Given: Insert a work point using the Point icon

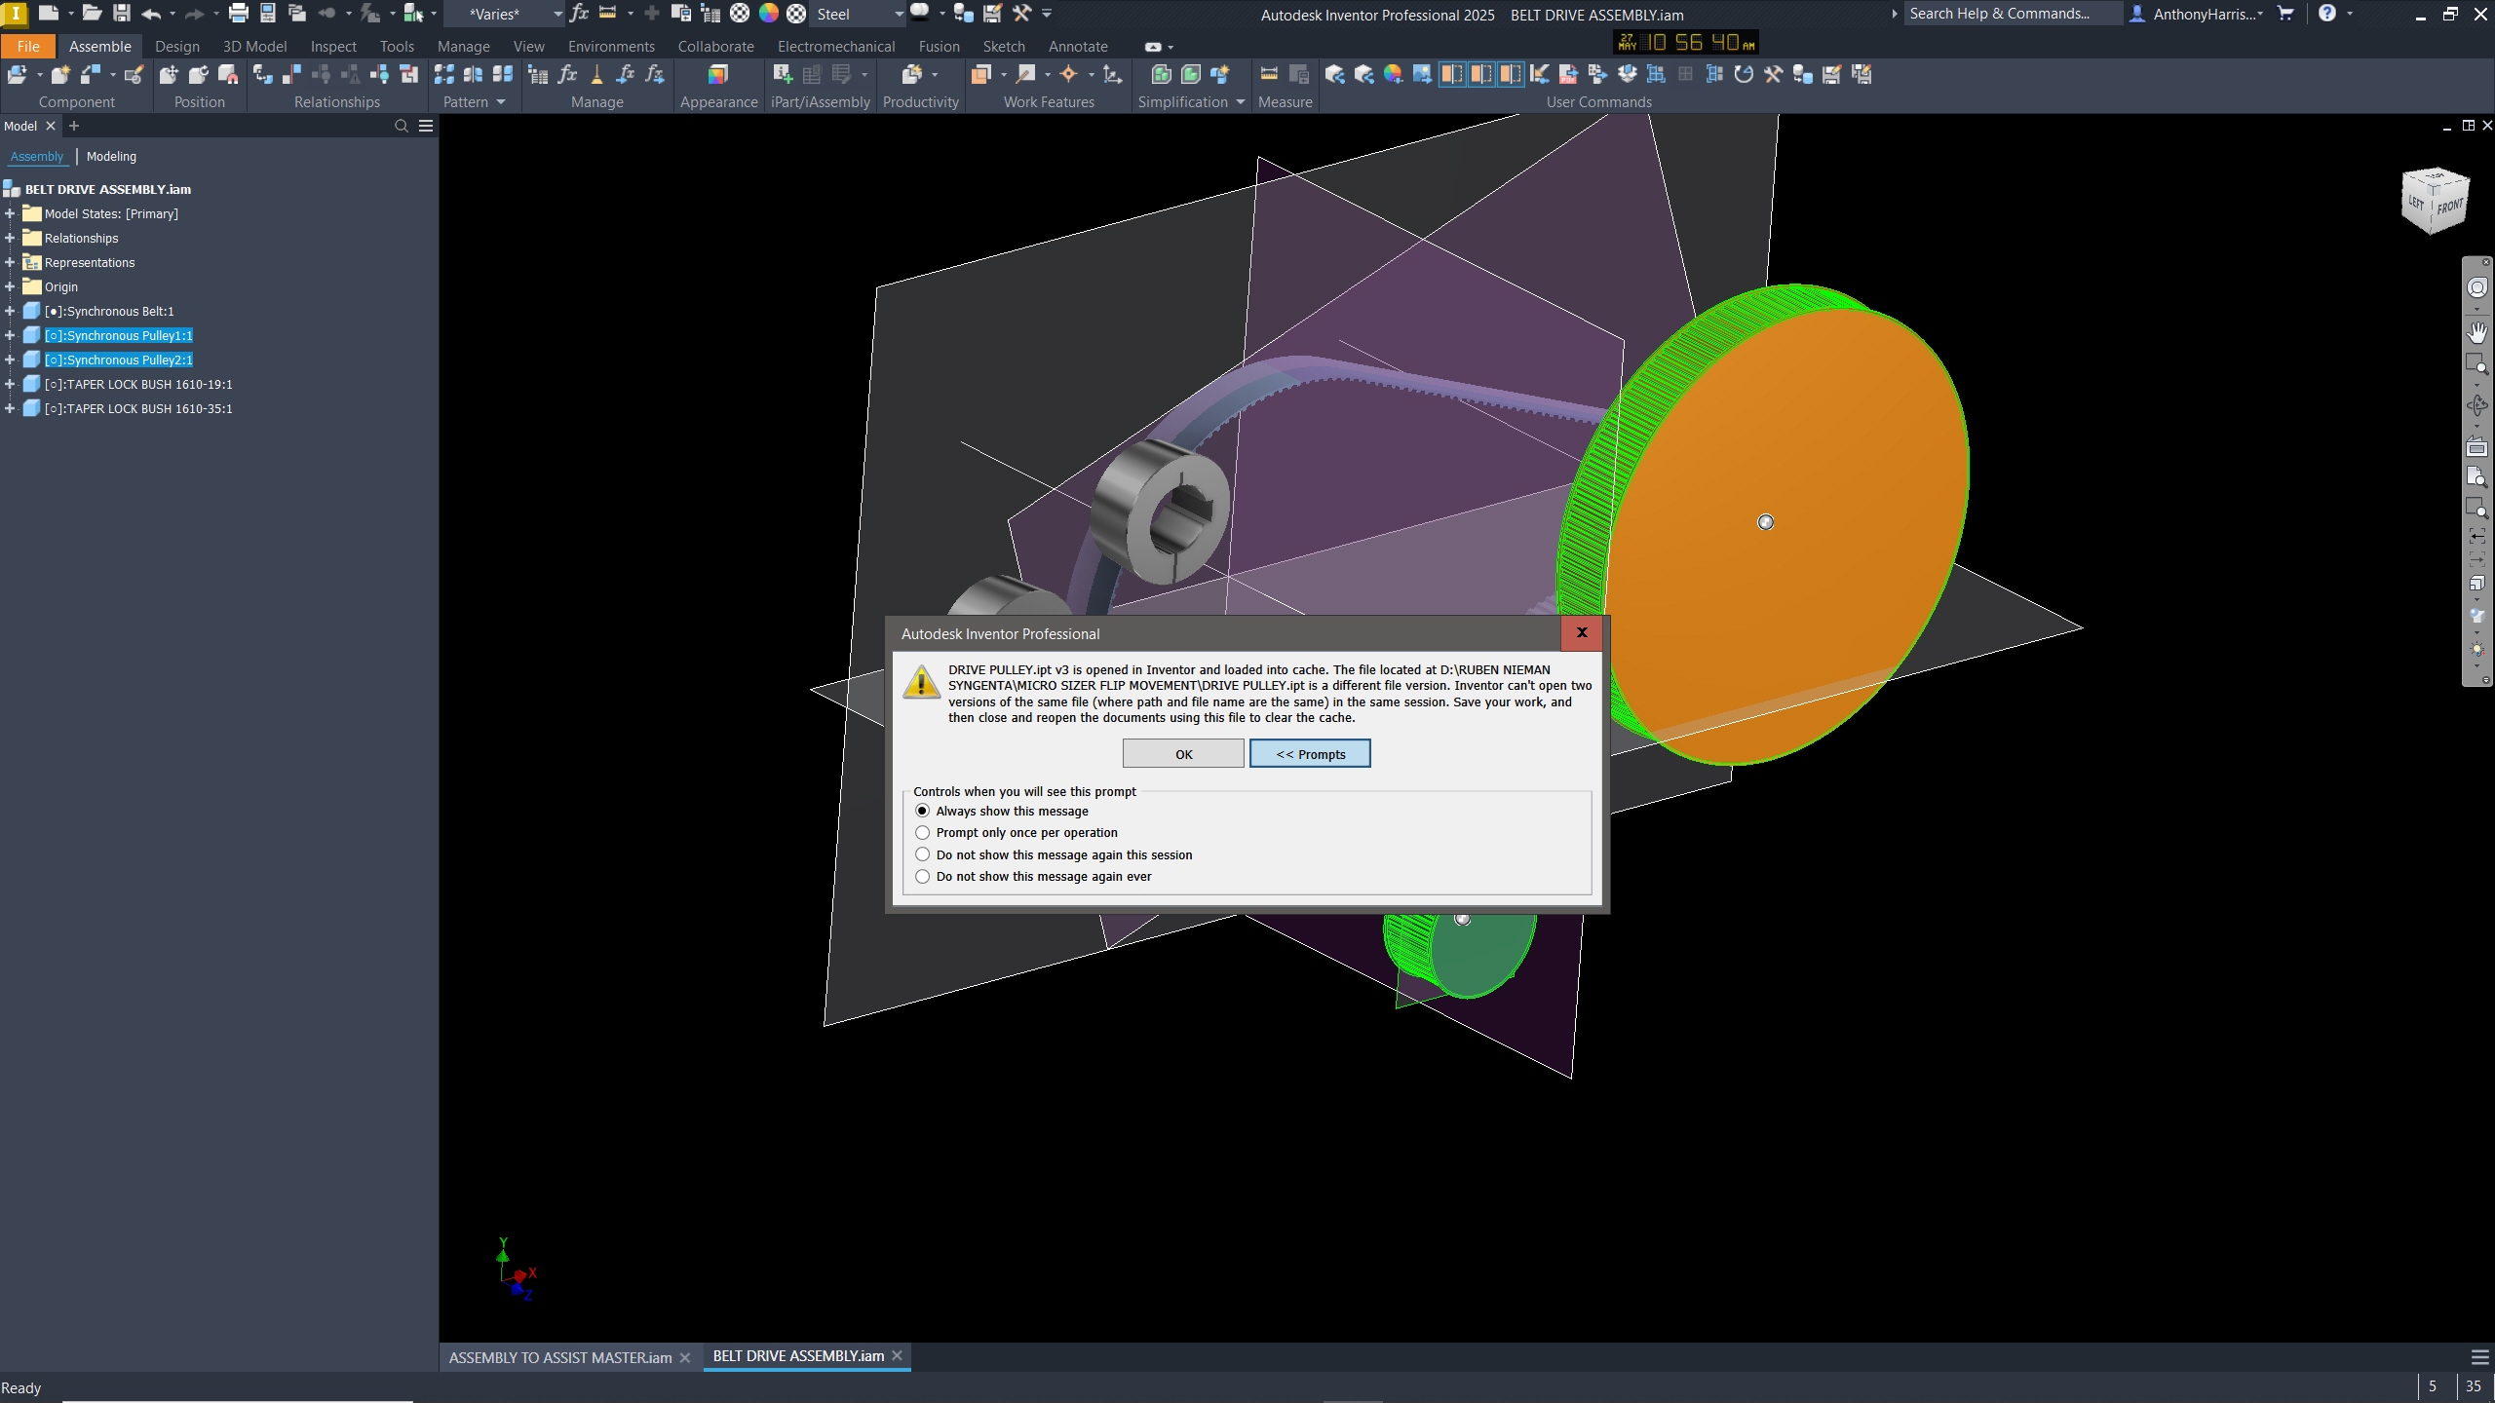Looking at the screenshot, I should point(1069,74).
